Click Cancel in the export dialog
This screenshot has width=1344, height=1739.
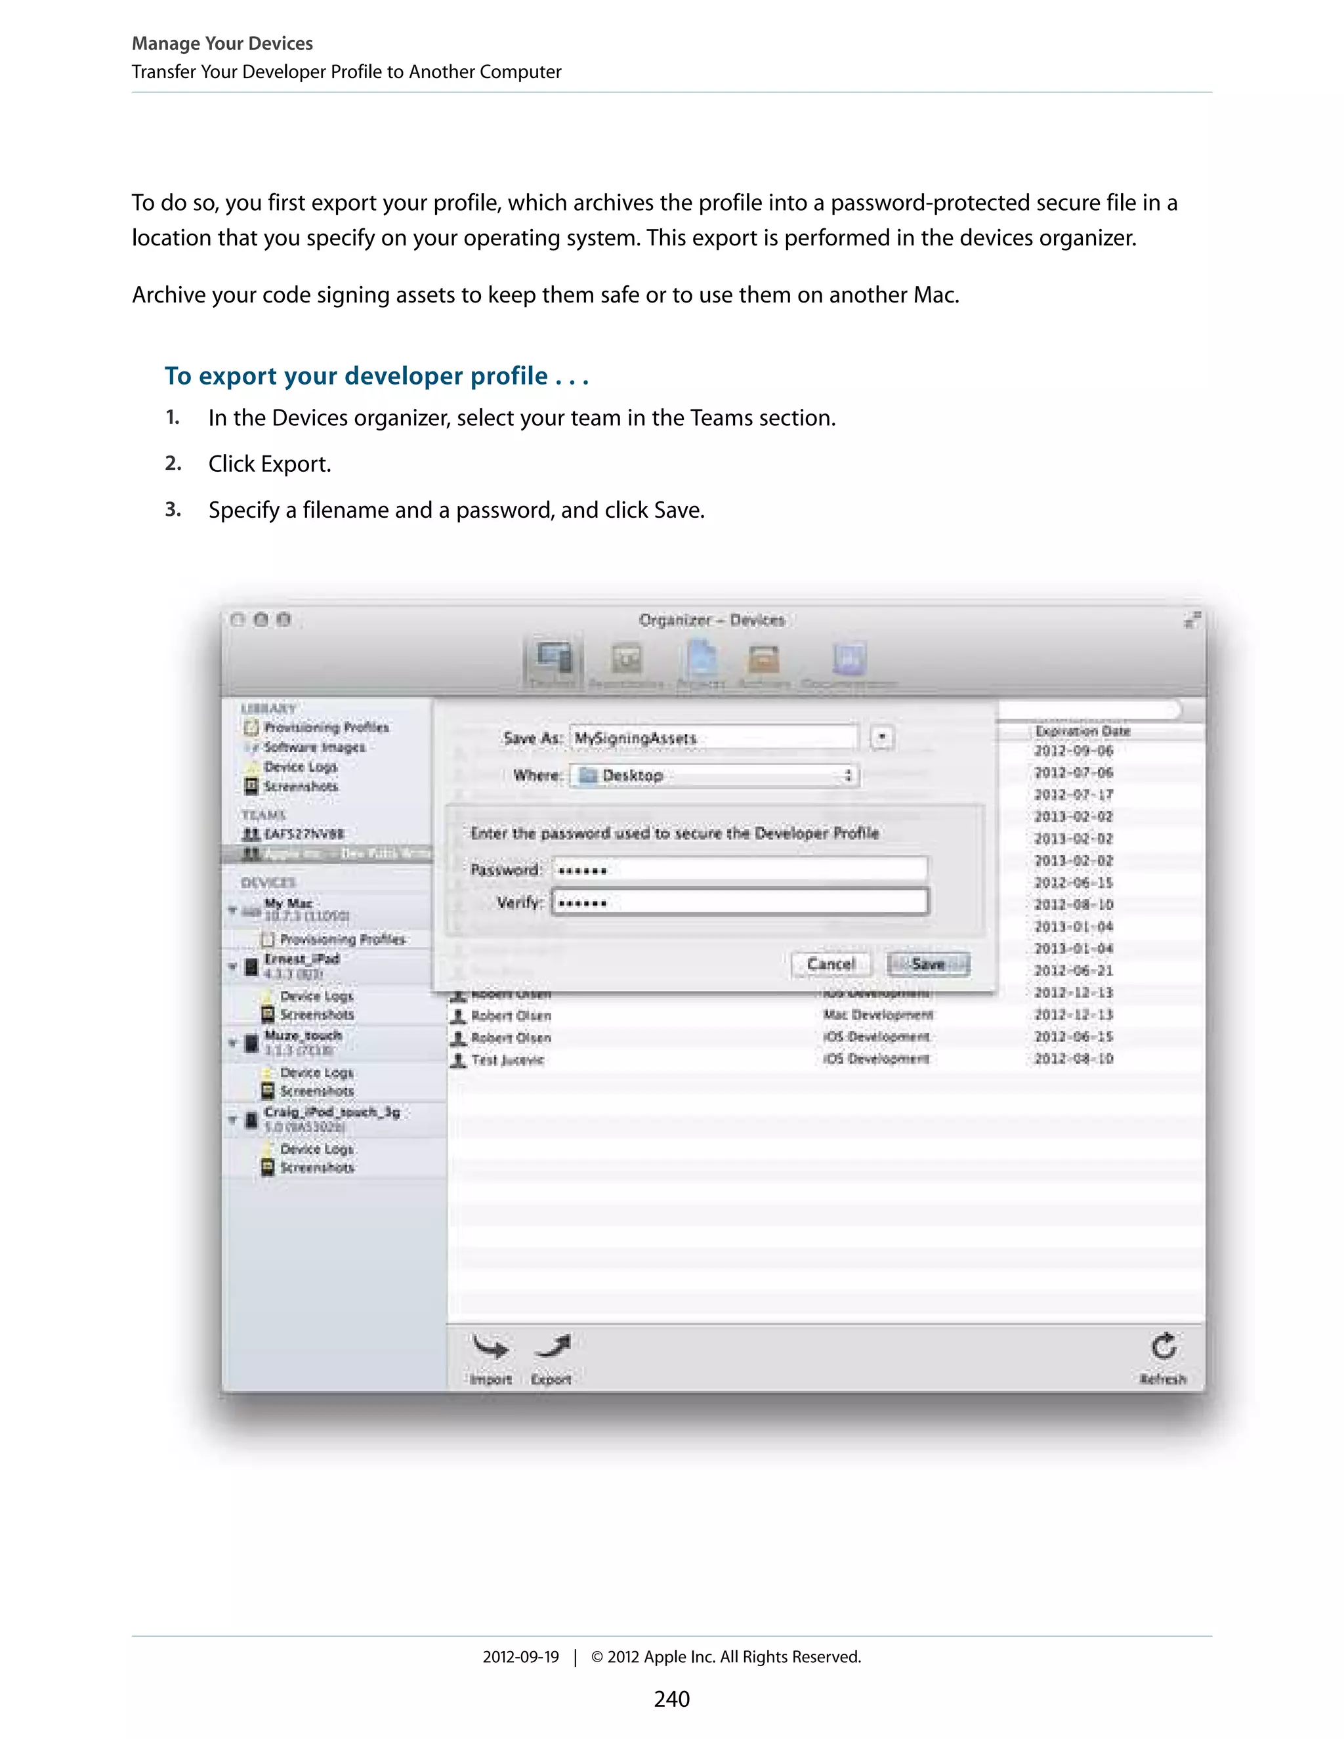coord(831,964)
